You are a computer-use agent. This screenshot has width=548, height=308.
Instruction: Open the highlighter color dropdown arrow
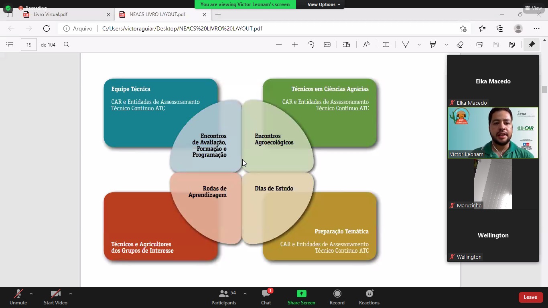446,45
